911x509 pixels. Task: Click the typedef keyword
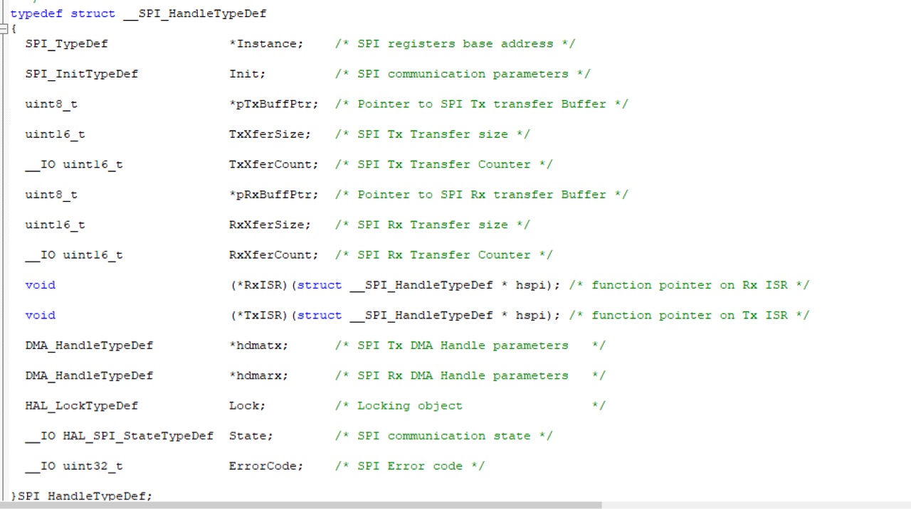(36, 14)
